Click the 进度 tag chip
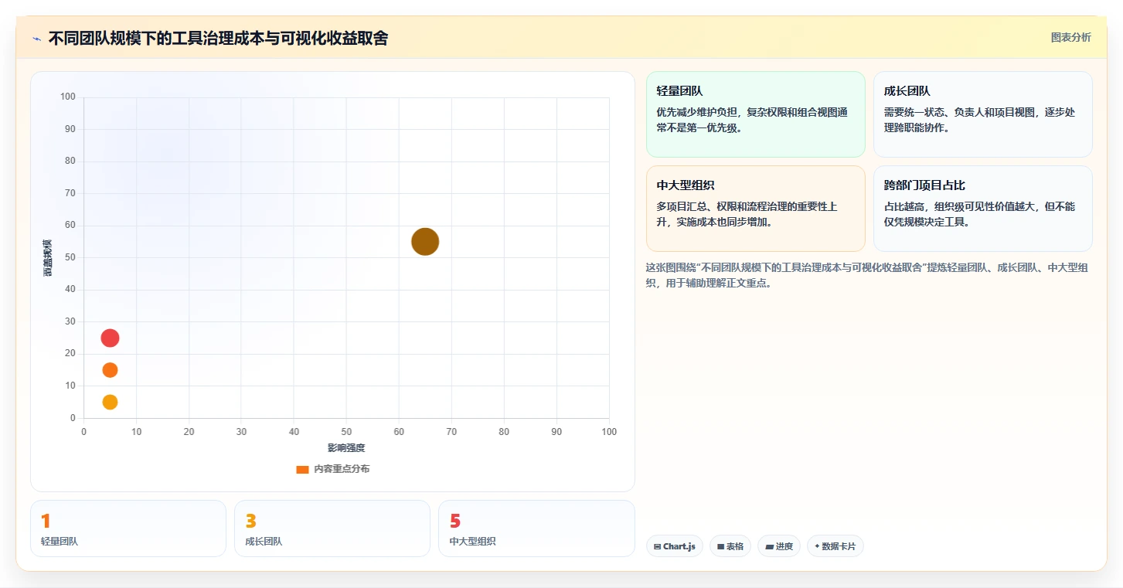The width and height of the screenshot is (1123, 588). tap(779, 546)
